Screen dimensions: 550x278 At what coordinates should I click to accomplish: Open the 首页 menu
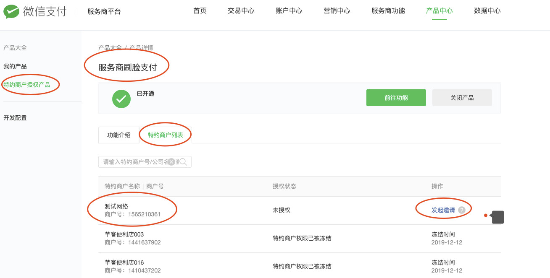(200, 11)
